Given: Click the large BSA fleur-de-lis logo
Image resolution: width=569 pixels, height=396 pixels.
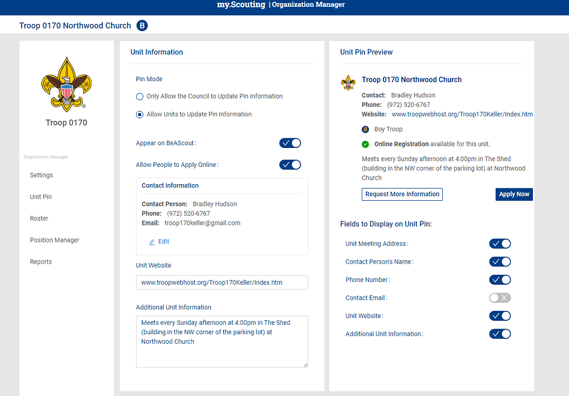Looking at the screenshot, I should [x=67, y=84].
